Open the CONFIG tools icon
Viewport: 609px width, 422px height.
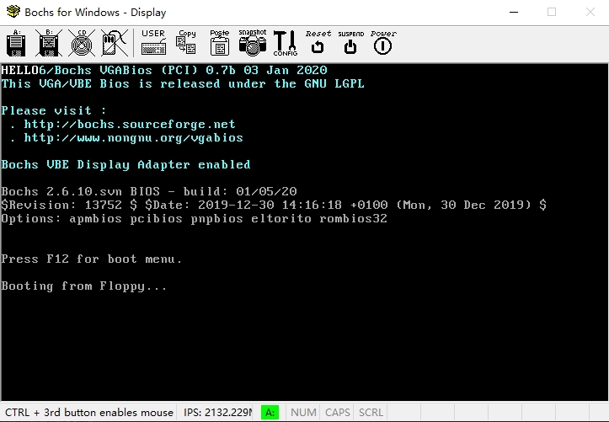(x=285, y=43)
